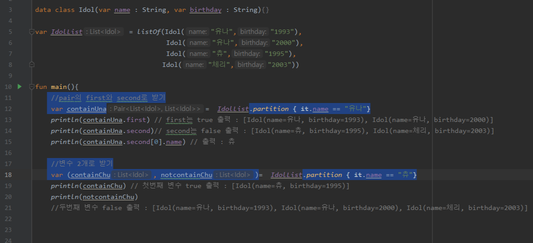Click line number 4 in the gutter

point(11,21)
